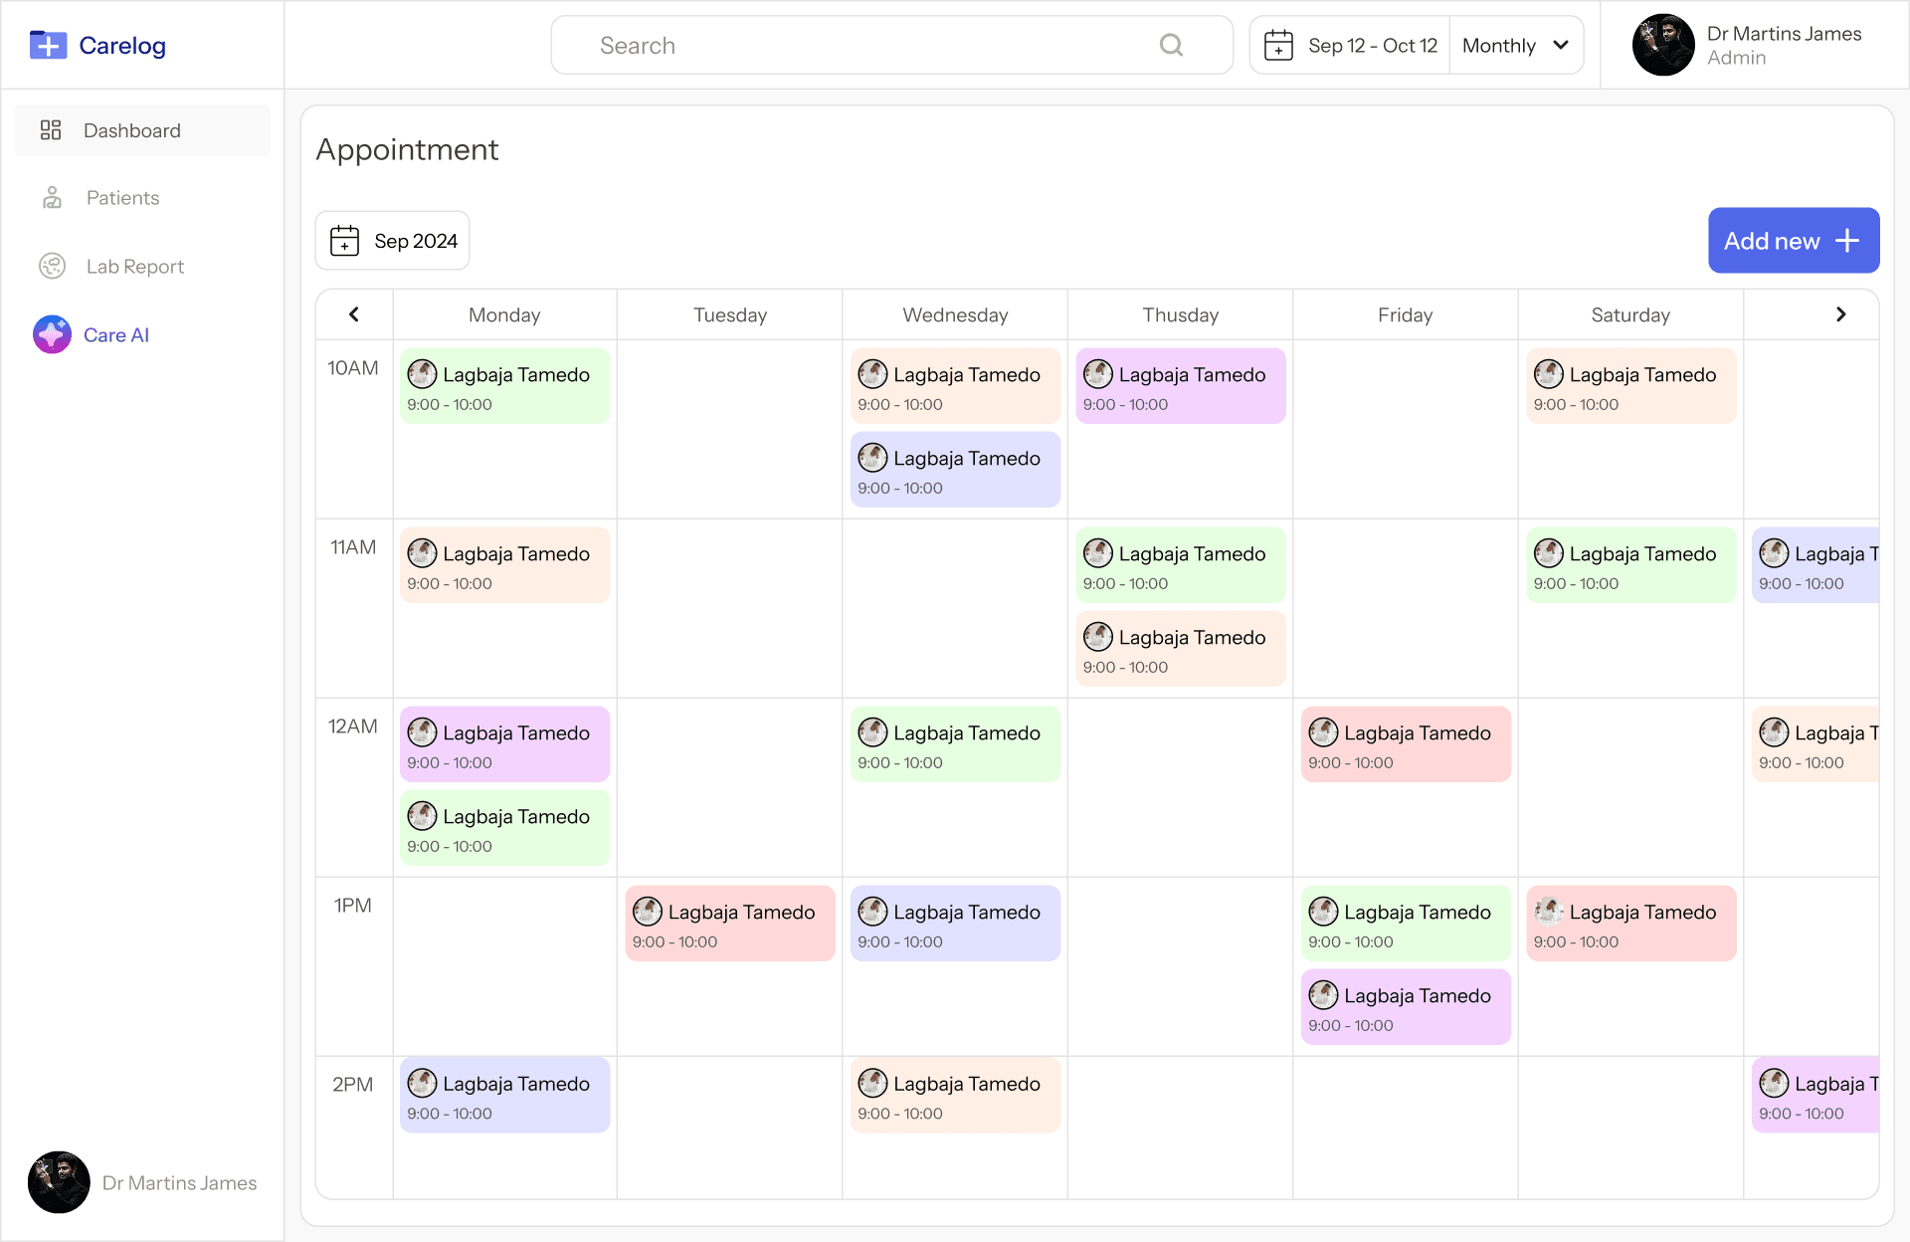The width and height of the screenshot is (1910, 1242).
Task: Go to next days with the right chevron
Action: coord(1840,314)
